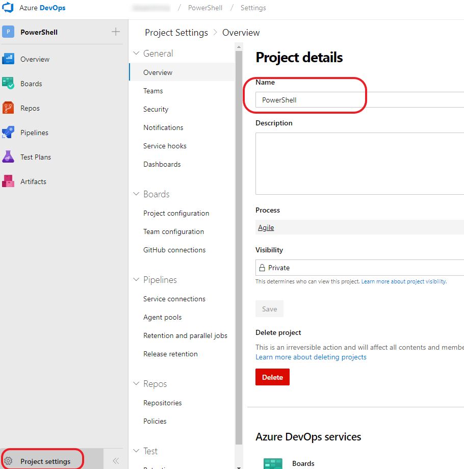Image resolution: width=464 pixels, height=469 pixels.
Task: Open Team configuration under Boards
Action: (x=173, y=231)
